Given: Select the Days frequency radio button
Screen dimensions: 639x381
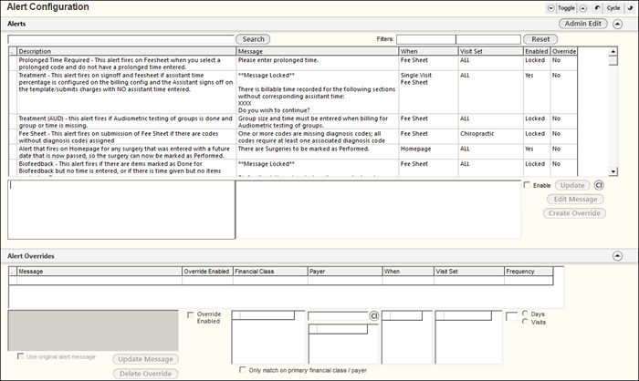Looking at the screenshot, I should [525, 314].
